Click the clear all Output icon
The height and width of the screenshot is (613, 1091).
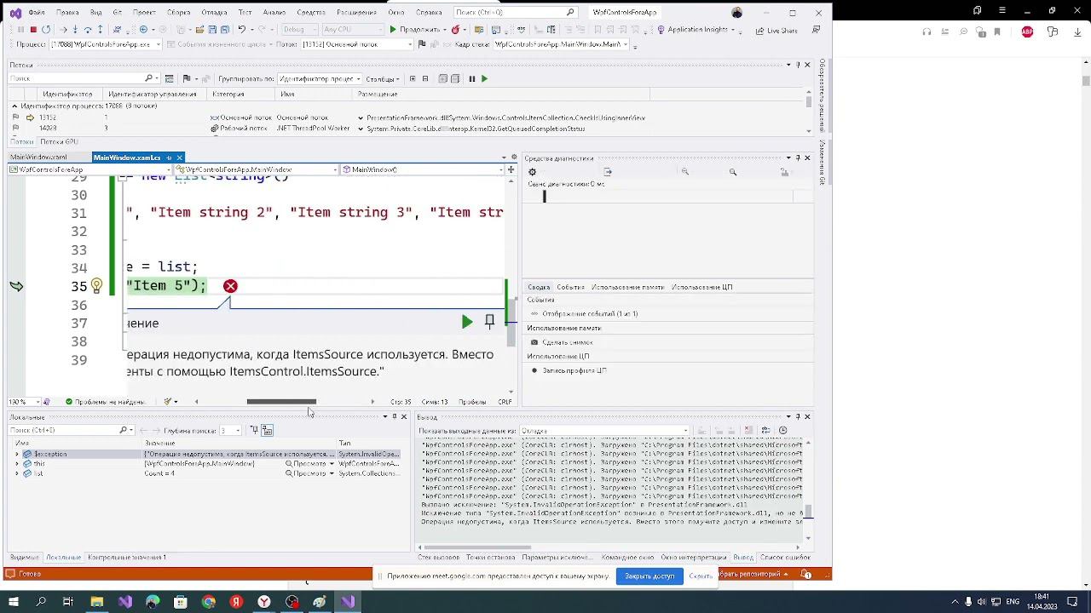748,431
